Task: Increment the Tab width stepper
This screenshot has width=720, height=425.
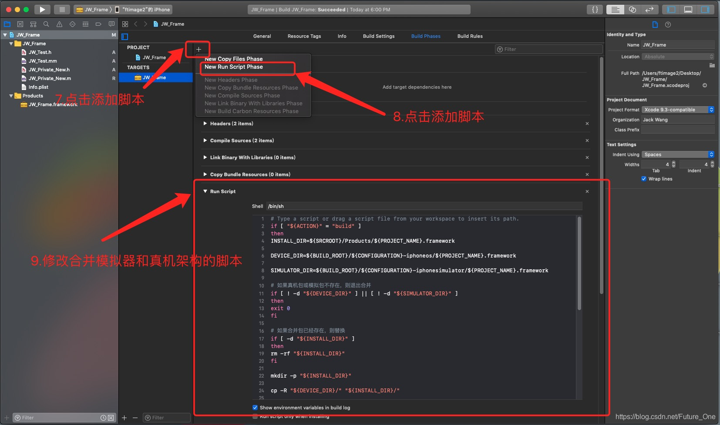Action: [674, 163]
